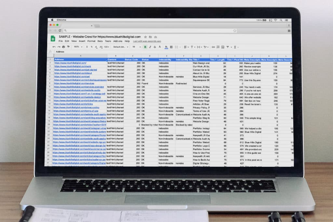The height and width of the screenshot is (222, 333).
Task: Click the 'Last edit was seconds ago' link
Action: click(147, 41)
